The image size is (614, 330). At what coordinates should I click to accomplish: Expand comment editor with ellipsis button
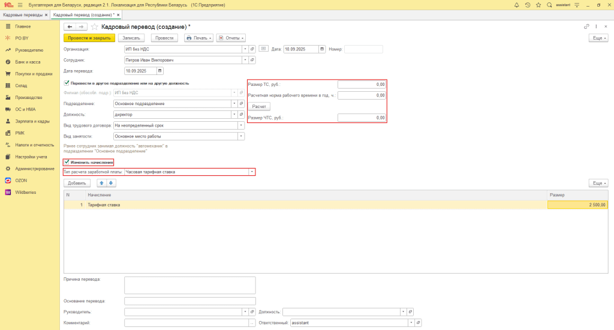tap(252, 323)
